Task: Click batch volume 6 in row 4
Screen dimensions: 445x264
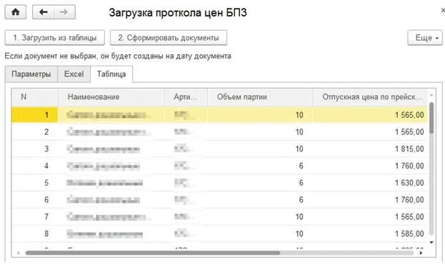Action: tap(301, 166)
